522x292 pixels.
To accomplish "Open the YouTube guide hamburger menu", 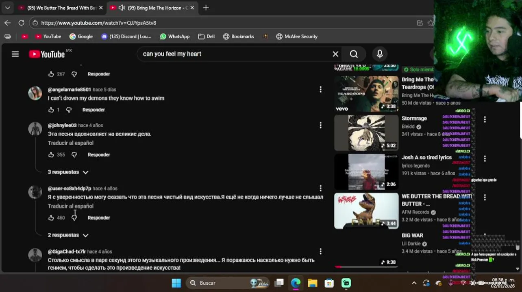I will click(15, 54).
